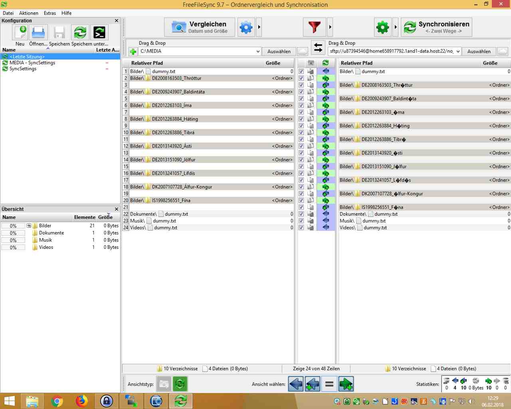Screen dimensions: 511x409
Task: Open Firefox from taskbar
Action: 82,401
